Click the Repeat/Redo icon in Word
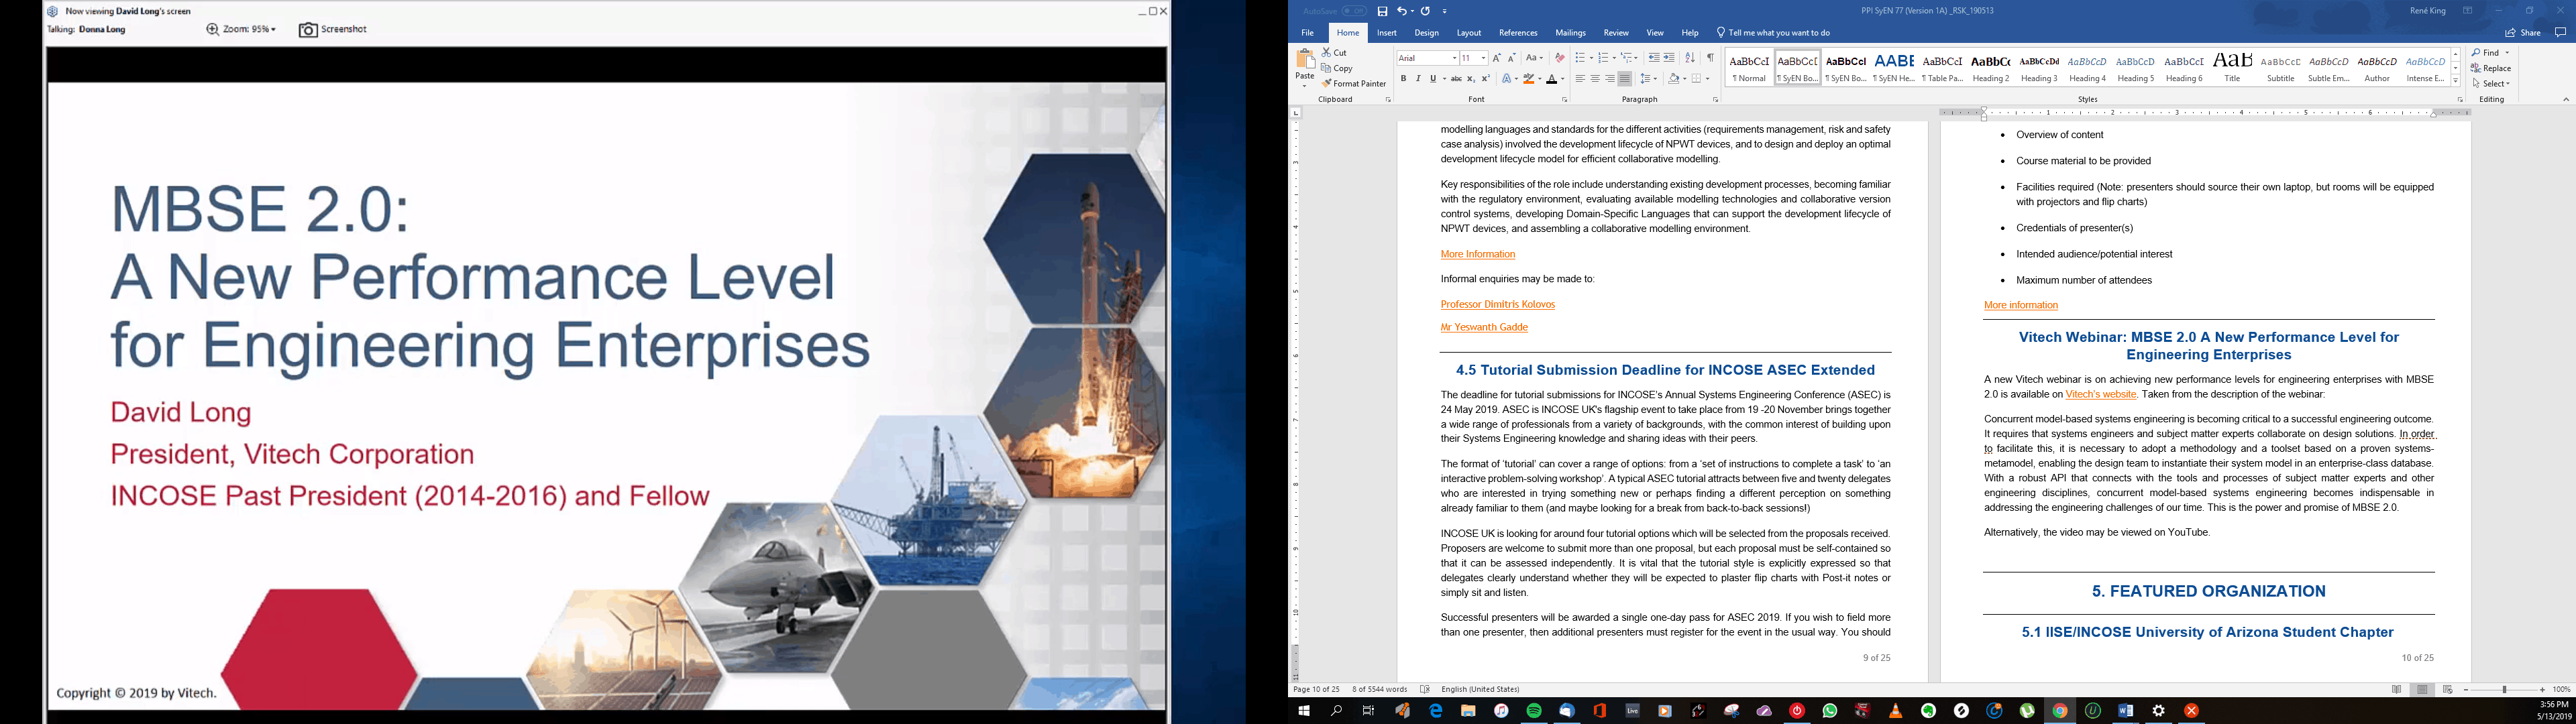The image size is (2576, 724). (1425, 11)
